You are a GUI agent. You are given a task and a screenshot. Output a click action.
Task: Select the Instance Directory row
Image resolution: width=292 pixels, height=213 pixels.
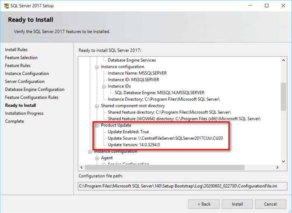(164, 99)
